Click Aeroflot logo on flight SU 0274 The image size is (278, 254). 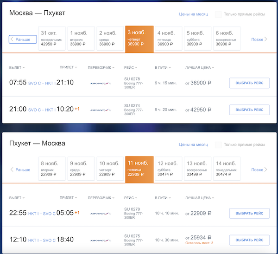pos(100,110)
